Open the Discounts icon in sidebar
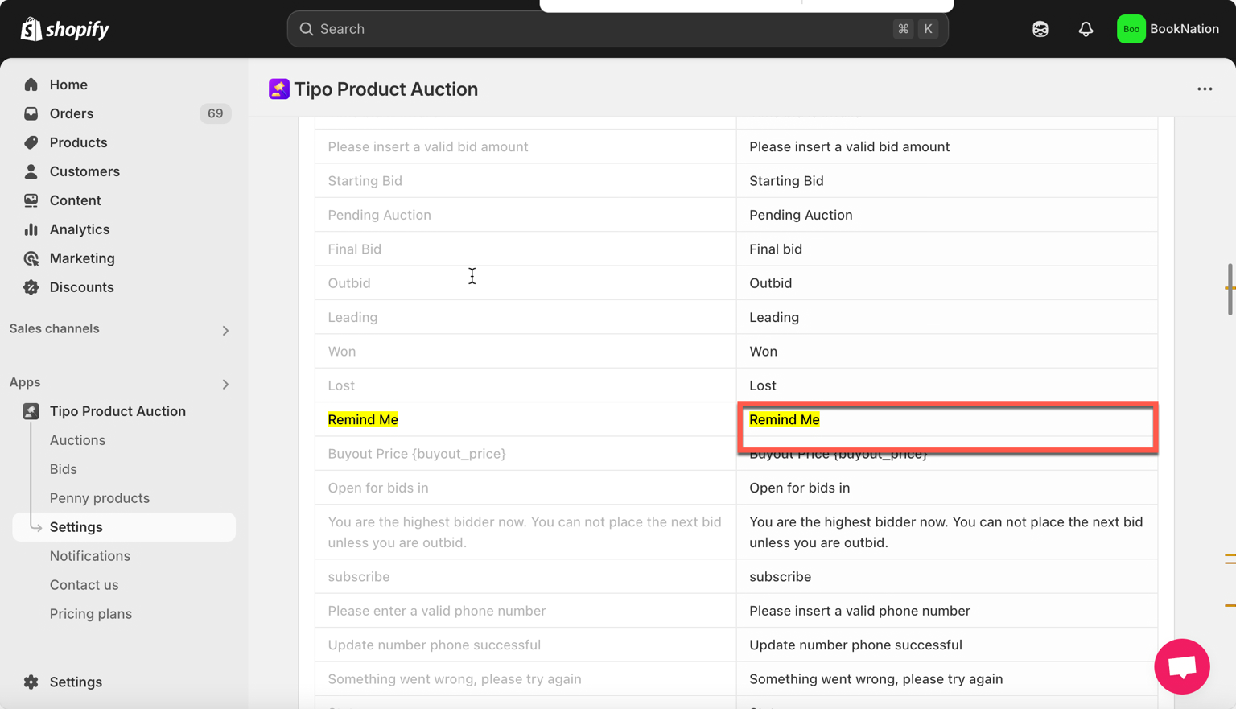 (x=31, y=287)
